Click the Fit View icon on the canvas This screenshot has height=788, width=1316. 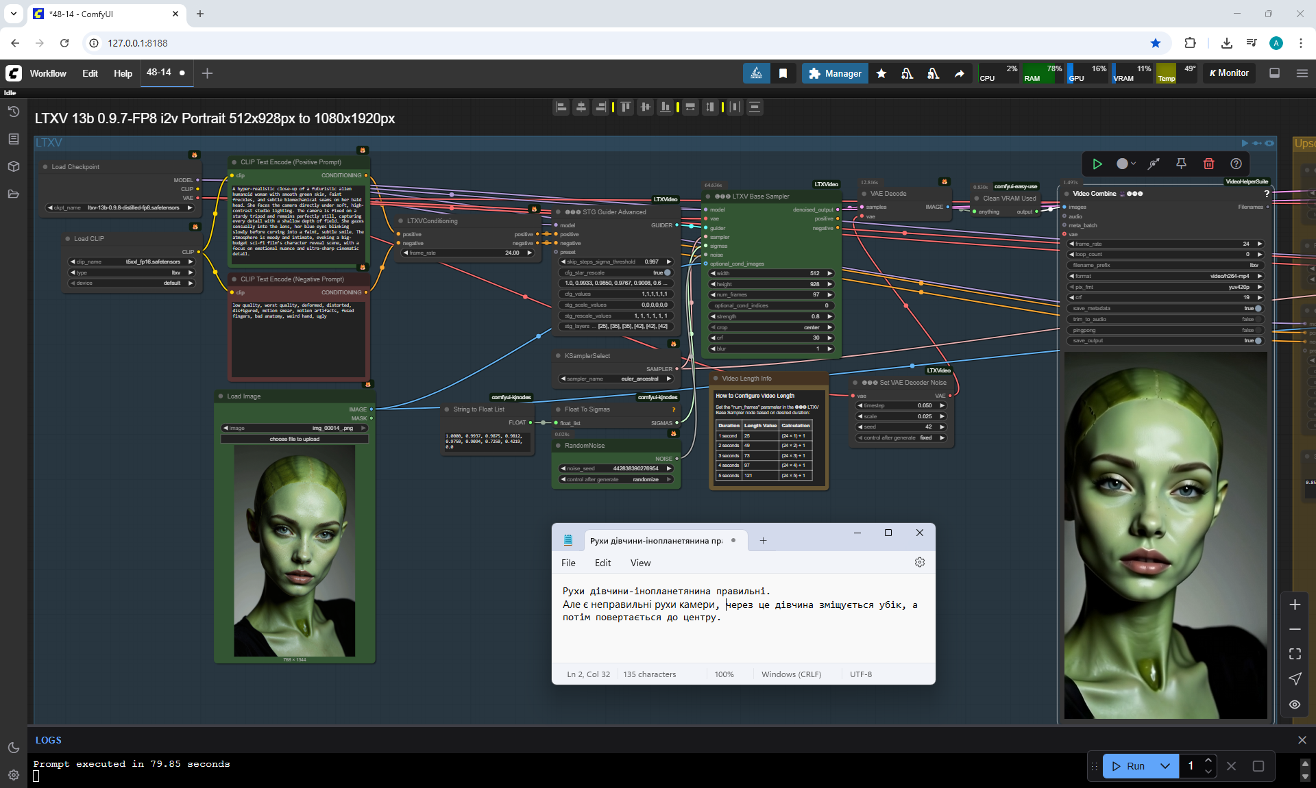(x=1295, y=654)
